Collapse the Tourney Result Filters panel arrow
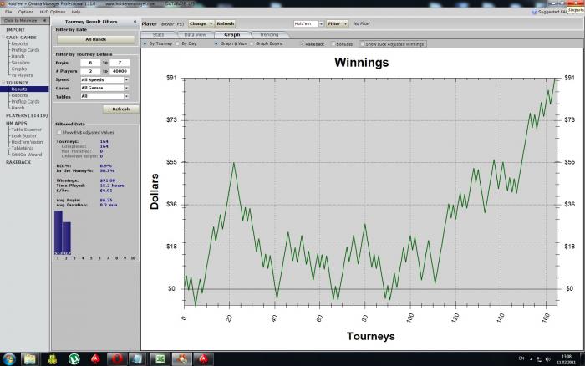Screen dimensions: 585x366 tap(135, 22)
